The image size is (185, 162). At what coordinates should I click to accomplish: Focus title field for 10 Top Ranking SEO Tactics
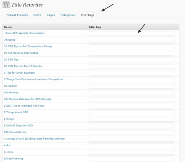point(131,53)
